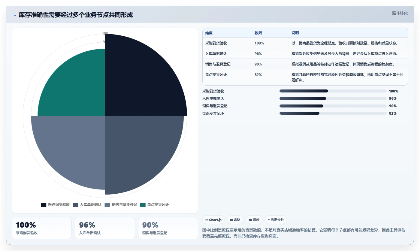Image resolution: width=420 pixels, height=251 pixels.
Task: Click the blue pulse icon beside the title
Action: pos(14,15)
